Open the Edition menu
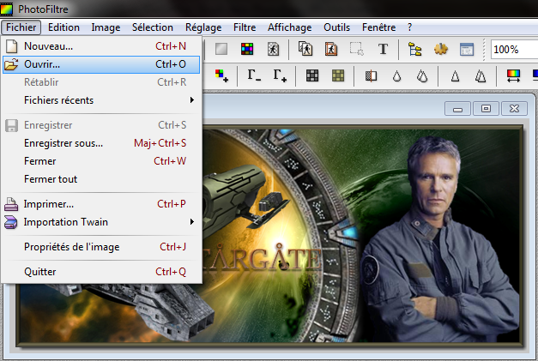 click(63, 27)
